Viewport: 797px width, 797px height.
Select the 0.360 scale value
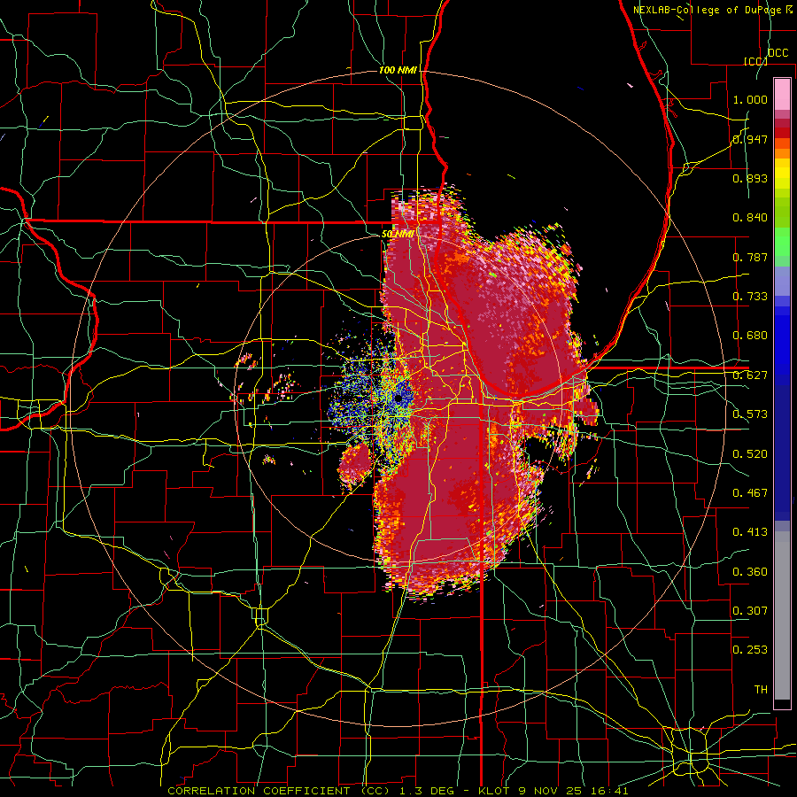750,572
